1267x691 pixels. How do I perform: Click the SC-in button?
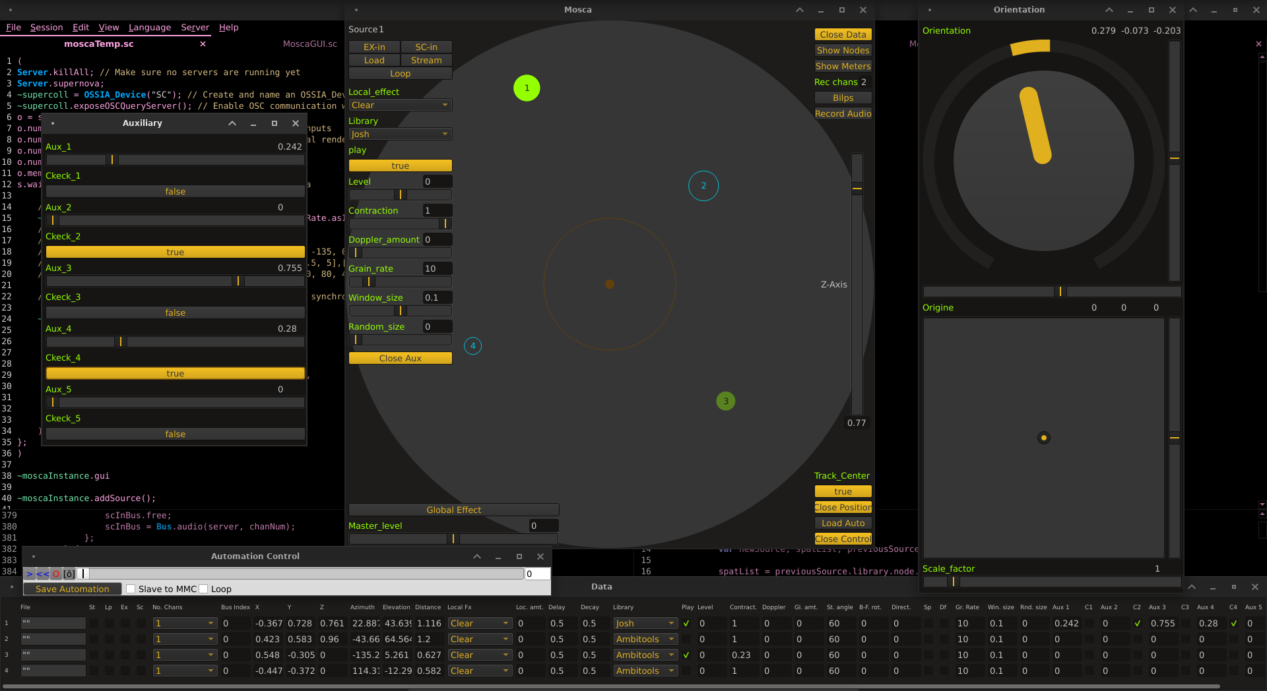pyautogui.click(x=426, y=47)
